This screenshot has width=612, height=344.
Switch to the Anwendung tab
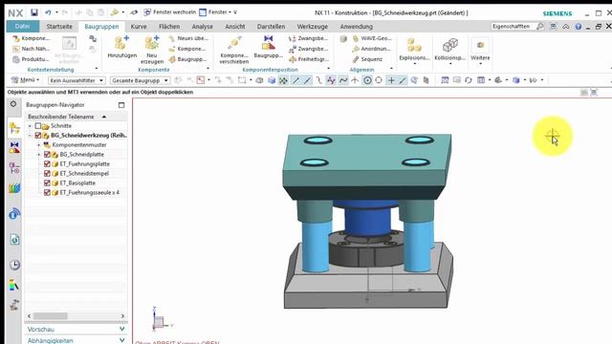357,27
